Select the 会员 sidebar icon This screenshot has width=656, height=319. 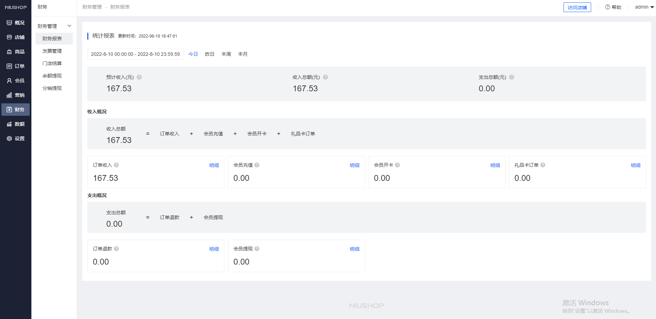(x=16, y=80)
